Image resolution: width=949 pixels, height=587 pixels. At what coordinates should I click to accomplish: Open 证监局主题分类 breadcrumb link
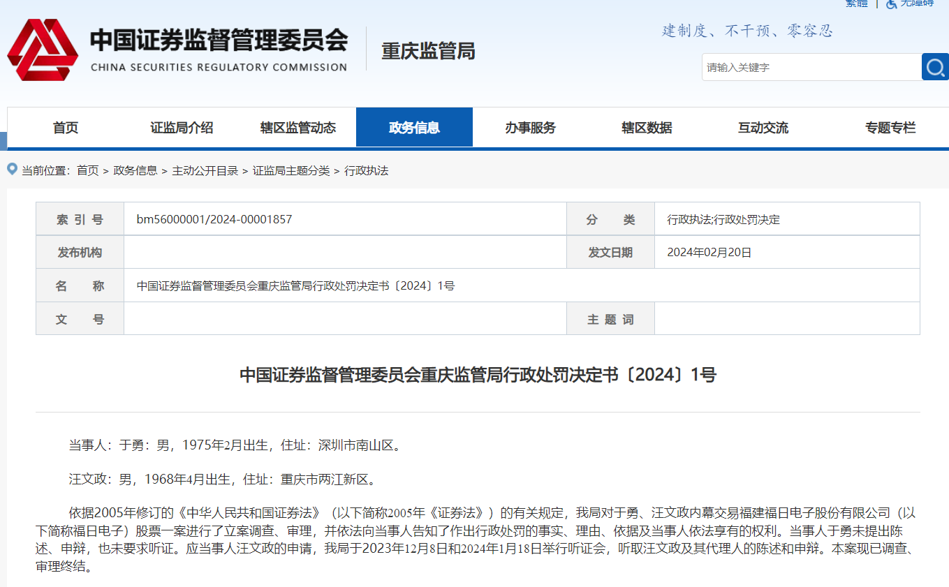[x=291, y=170]
